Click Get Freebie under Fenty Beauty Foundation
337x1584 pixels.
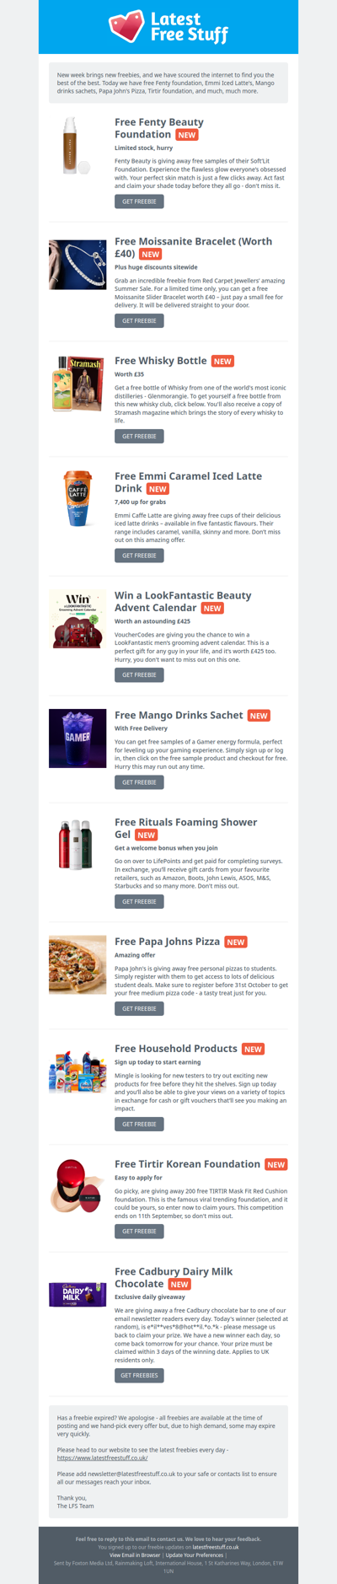pyautogui.click(x=139, y=201)
